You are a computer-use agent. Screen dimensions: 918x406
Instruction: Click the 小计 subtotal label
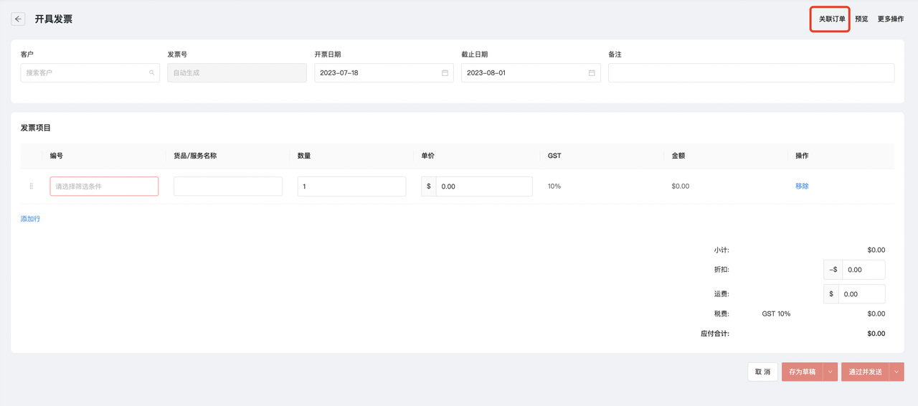pyautogui.click(x=721, y=250)
